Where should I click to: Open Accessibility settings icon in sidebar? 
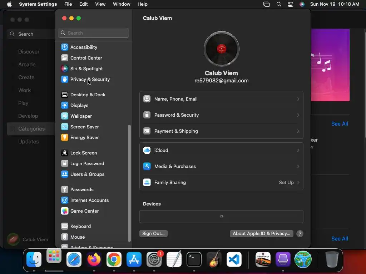click(65, 47)
